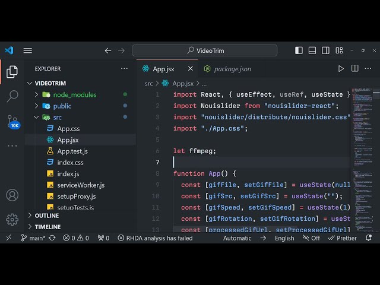Click the VideoTrim command center search box
Image resolution: width=380 pixels, height=285 pixels.
(x=204, y=50)
